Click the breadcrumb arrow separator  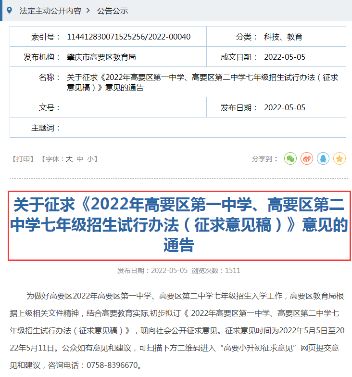89,11
